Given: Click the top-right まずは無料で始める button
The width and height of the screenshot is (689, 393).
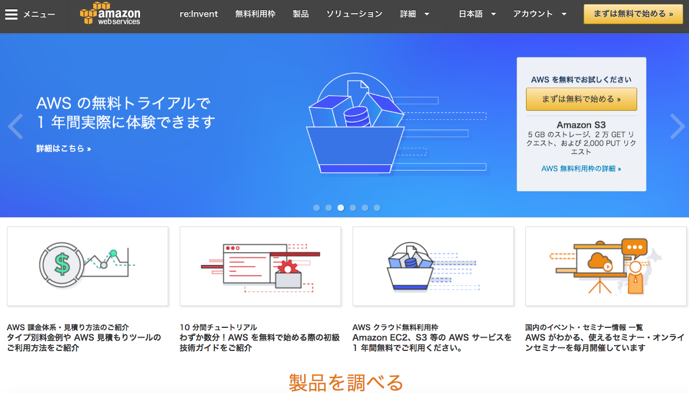Looking at the screenshot, I should 633,14.
